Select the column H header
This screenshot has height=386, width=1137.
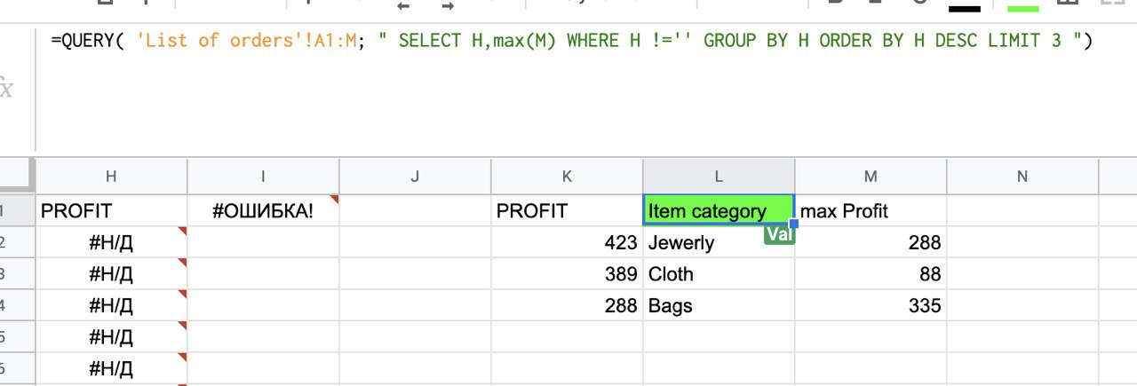[x=111, y=177]
